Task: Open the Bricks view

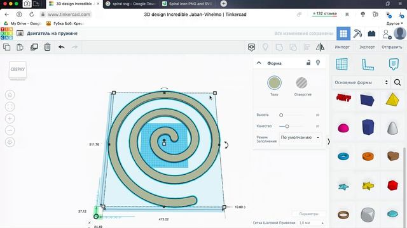Action: click(x=371, y=34)
